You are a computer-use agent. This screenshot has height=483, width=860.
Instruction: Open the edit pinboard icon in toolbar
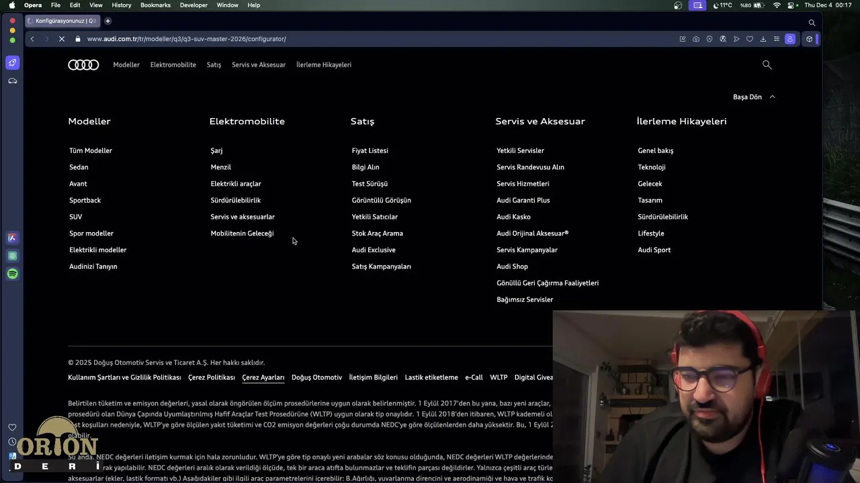click(683, 39)
